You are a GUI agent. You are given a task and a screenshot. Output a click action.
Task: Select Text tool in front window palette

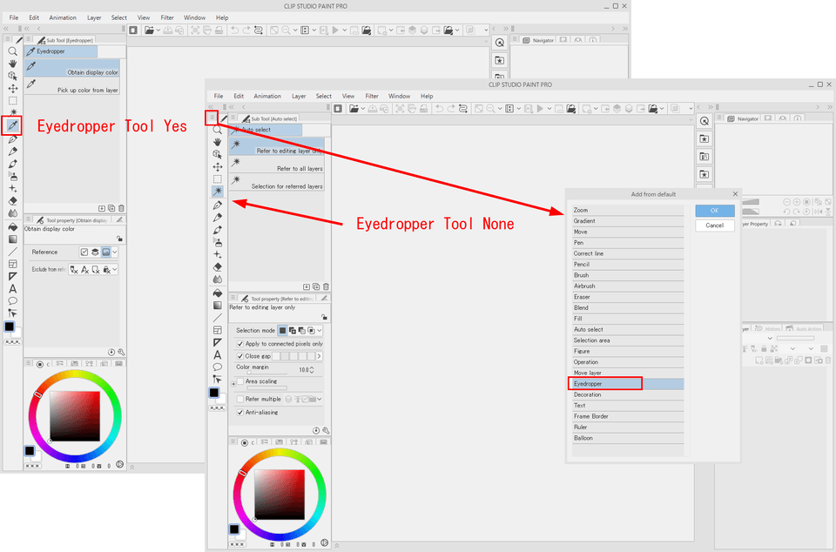coord(217,355)
